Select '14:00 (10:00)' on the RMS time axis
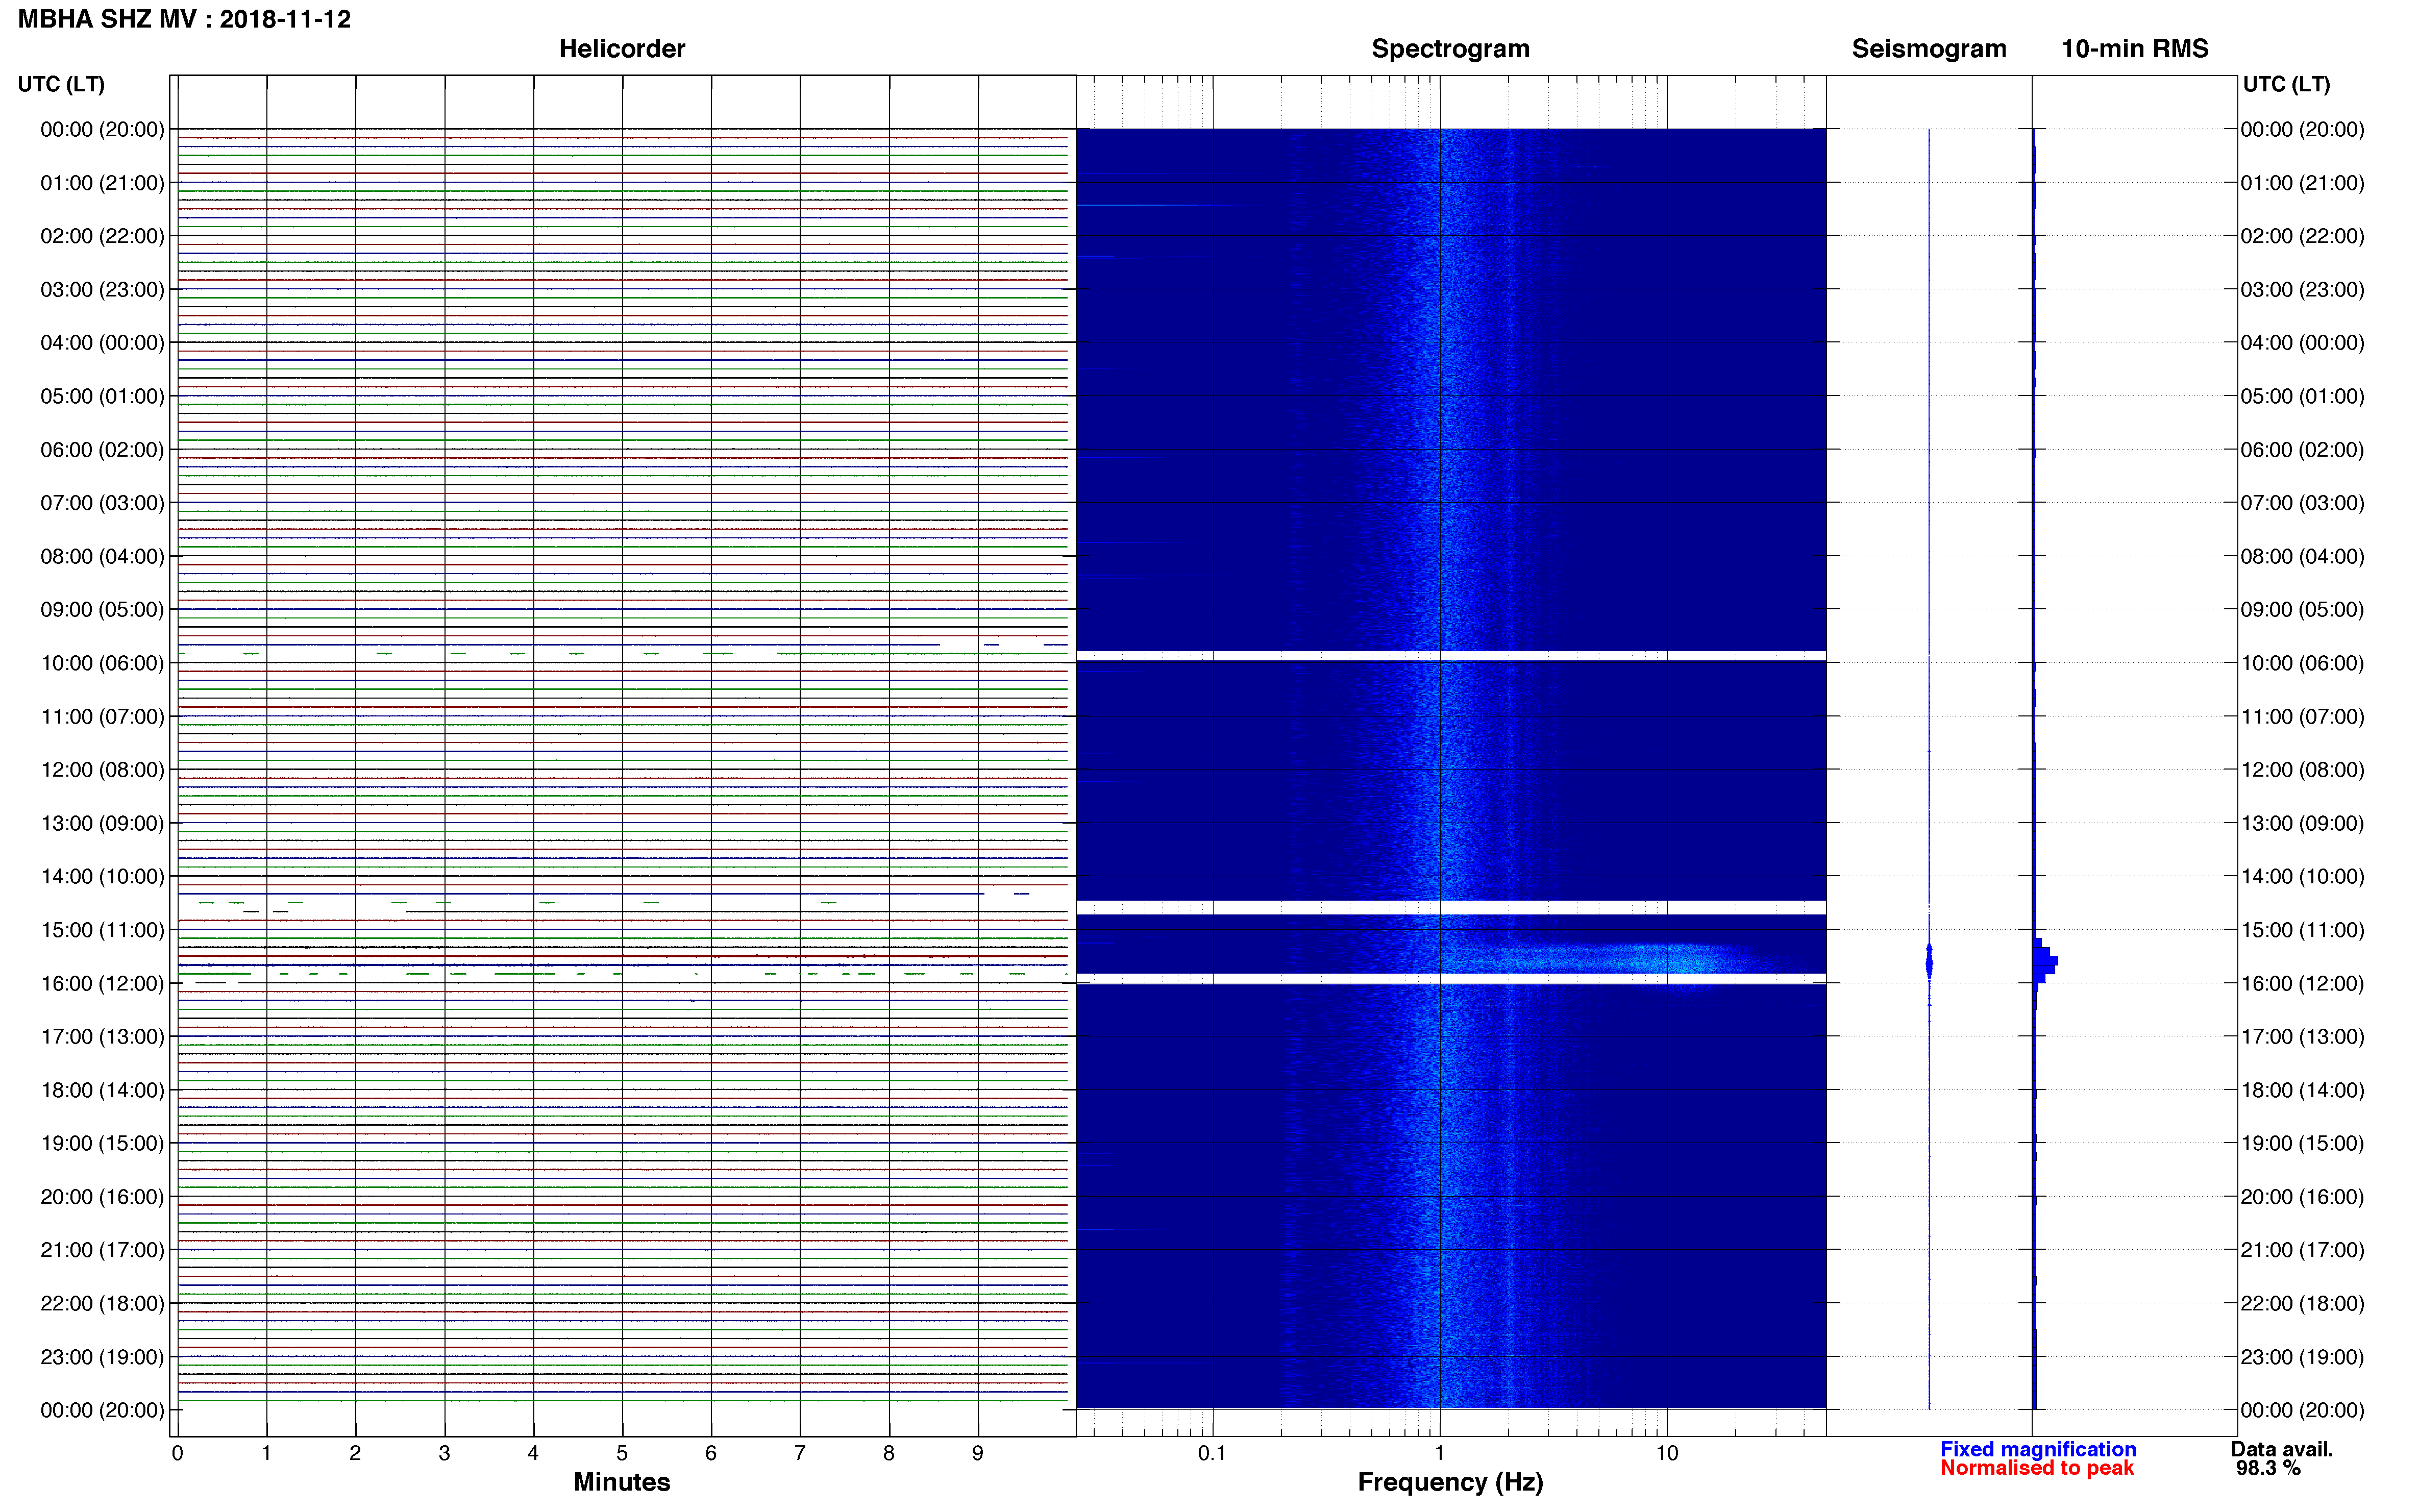This screenshot has height=1512, width=2419. tap(2302, 877)
